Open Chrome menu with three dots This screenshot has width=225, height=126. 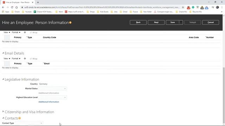pos(222,7)
